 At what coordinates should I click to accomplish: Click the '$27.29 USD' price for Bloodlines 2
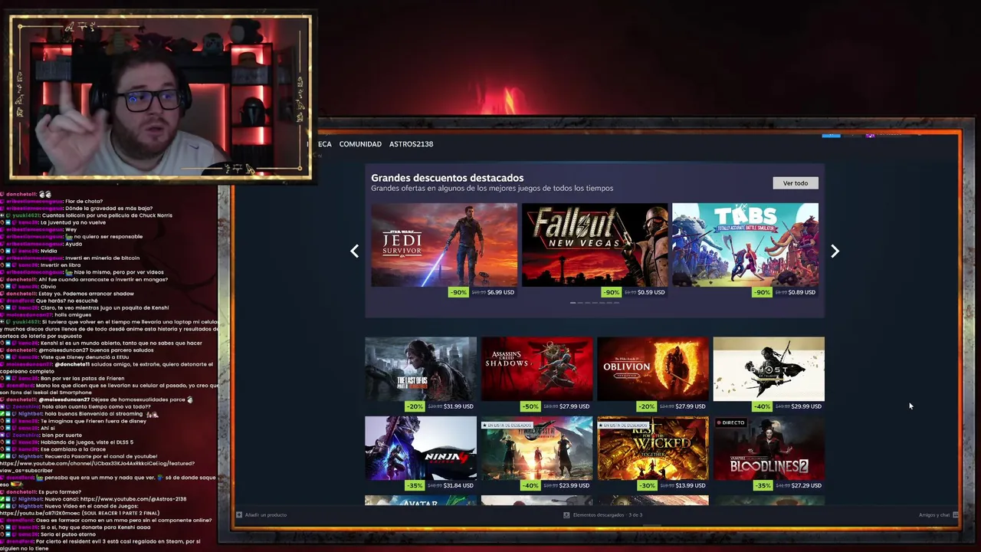[806, 485]
